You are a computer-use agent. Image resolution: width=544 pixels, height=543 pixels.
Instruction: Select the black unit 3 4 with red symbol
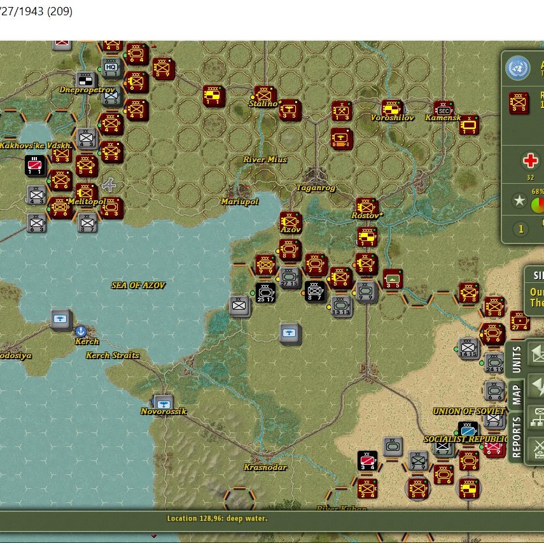(367, 460)
